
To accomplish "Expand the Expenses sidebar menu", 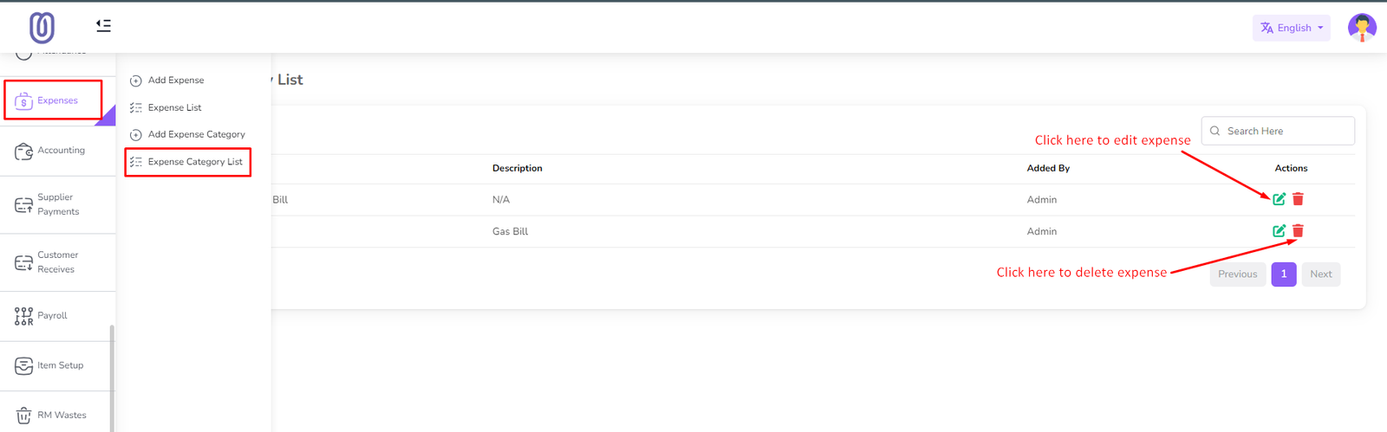I will (x=54, y=100).
